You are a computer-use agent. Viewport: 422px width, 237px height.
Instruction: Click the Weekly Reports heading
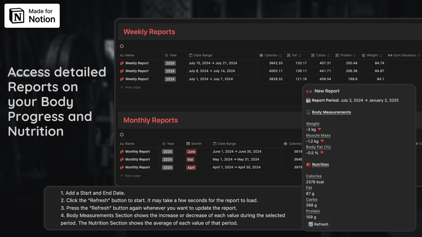click(149, 32)
